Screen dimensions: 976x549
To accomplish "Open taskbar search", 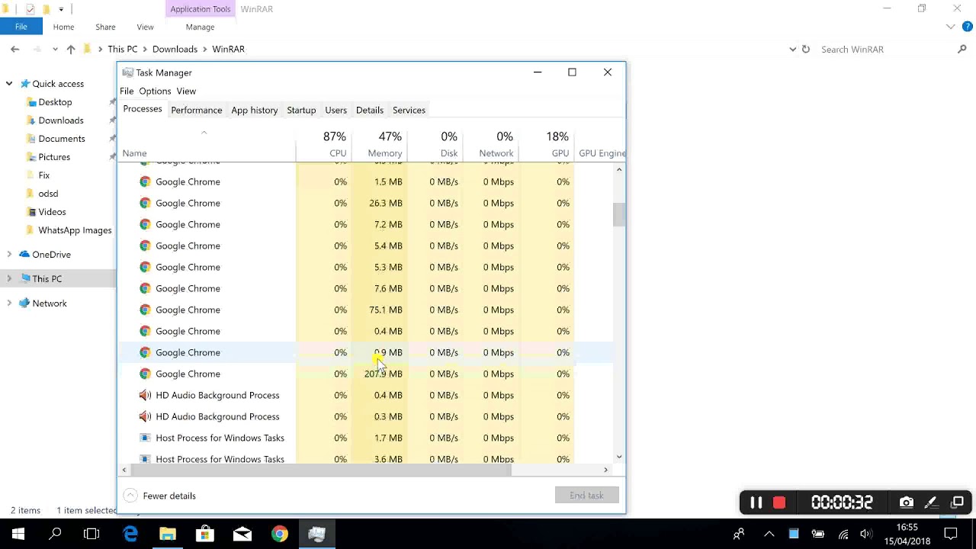I will pos(55,534).
